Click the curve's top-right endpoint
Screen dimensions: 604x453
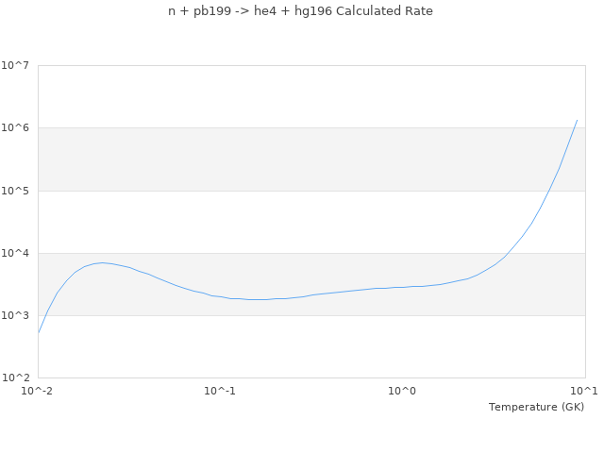[577, 120]
